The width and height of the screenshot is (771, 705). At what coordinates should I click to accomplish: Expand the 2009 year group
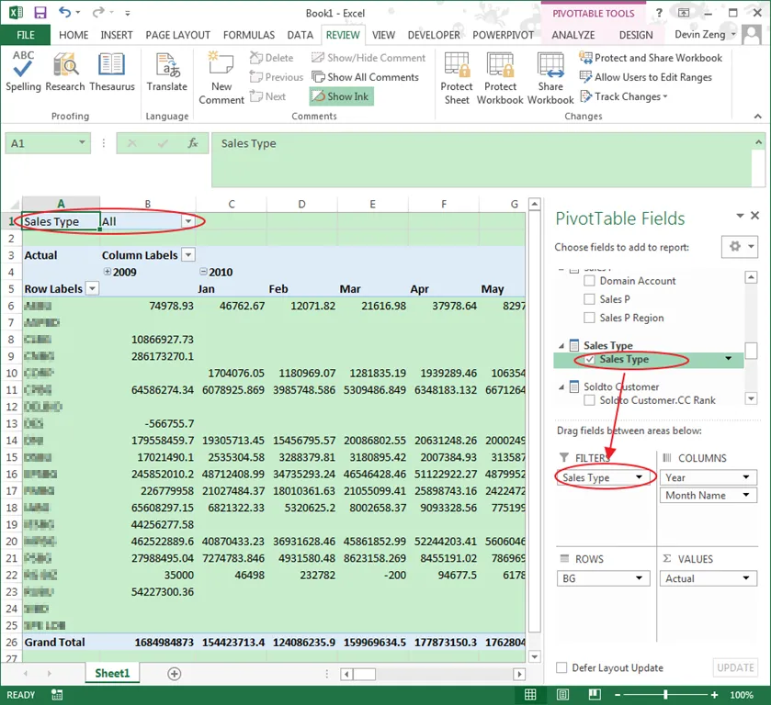(x=107, y=271)
